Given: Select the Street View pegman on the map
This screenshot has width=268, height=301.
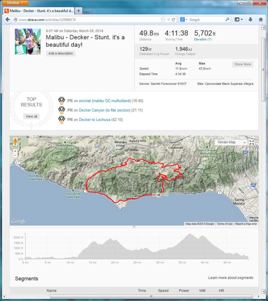Looking at the screenshot, I should click(x=15, y=142).
